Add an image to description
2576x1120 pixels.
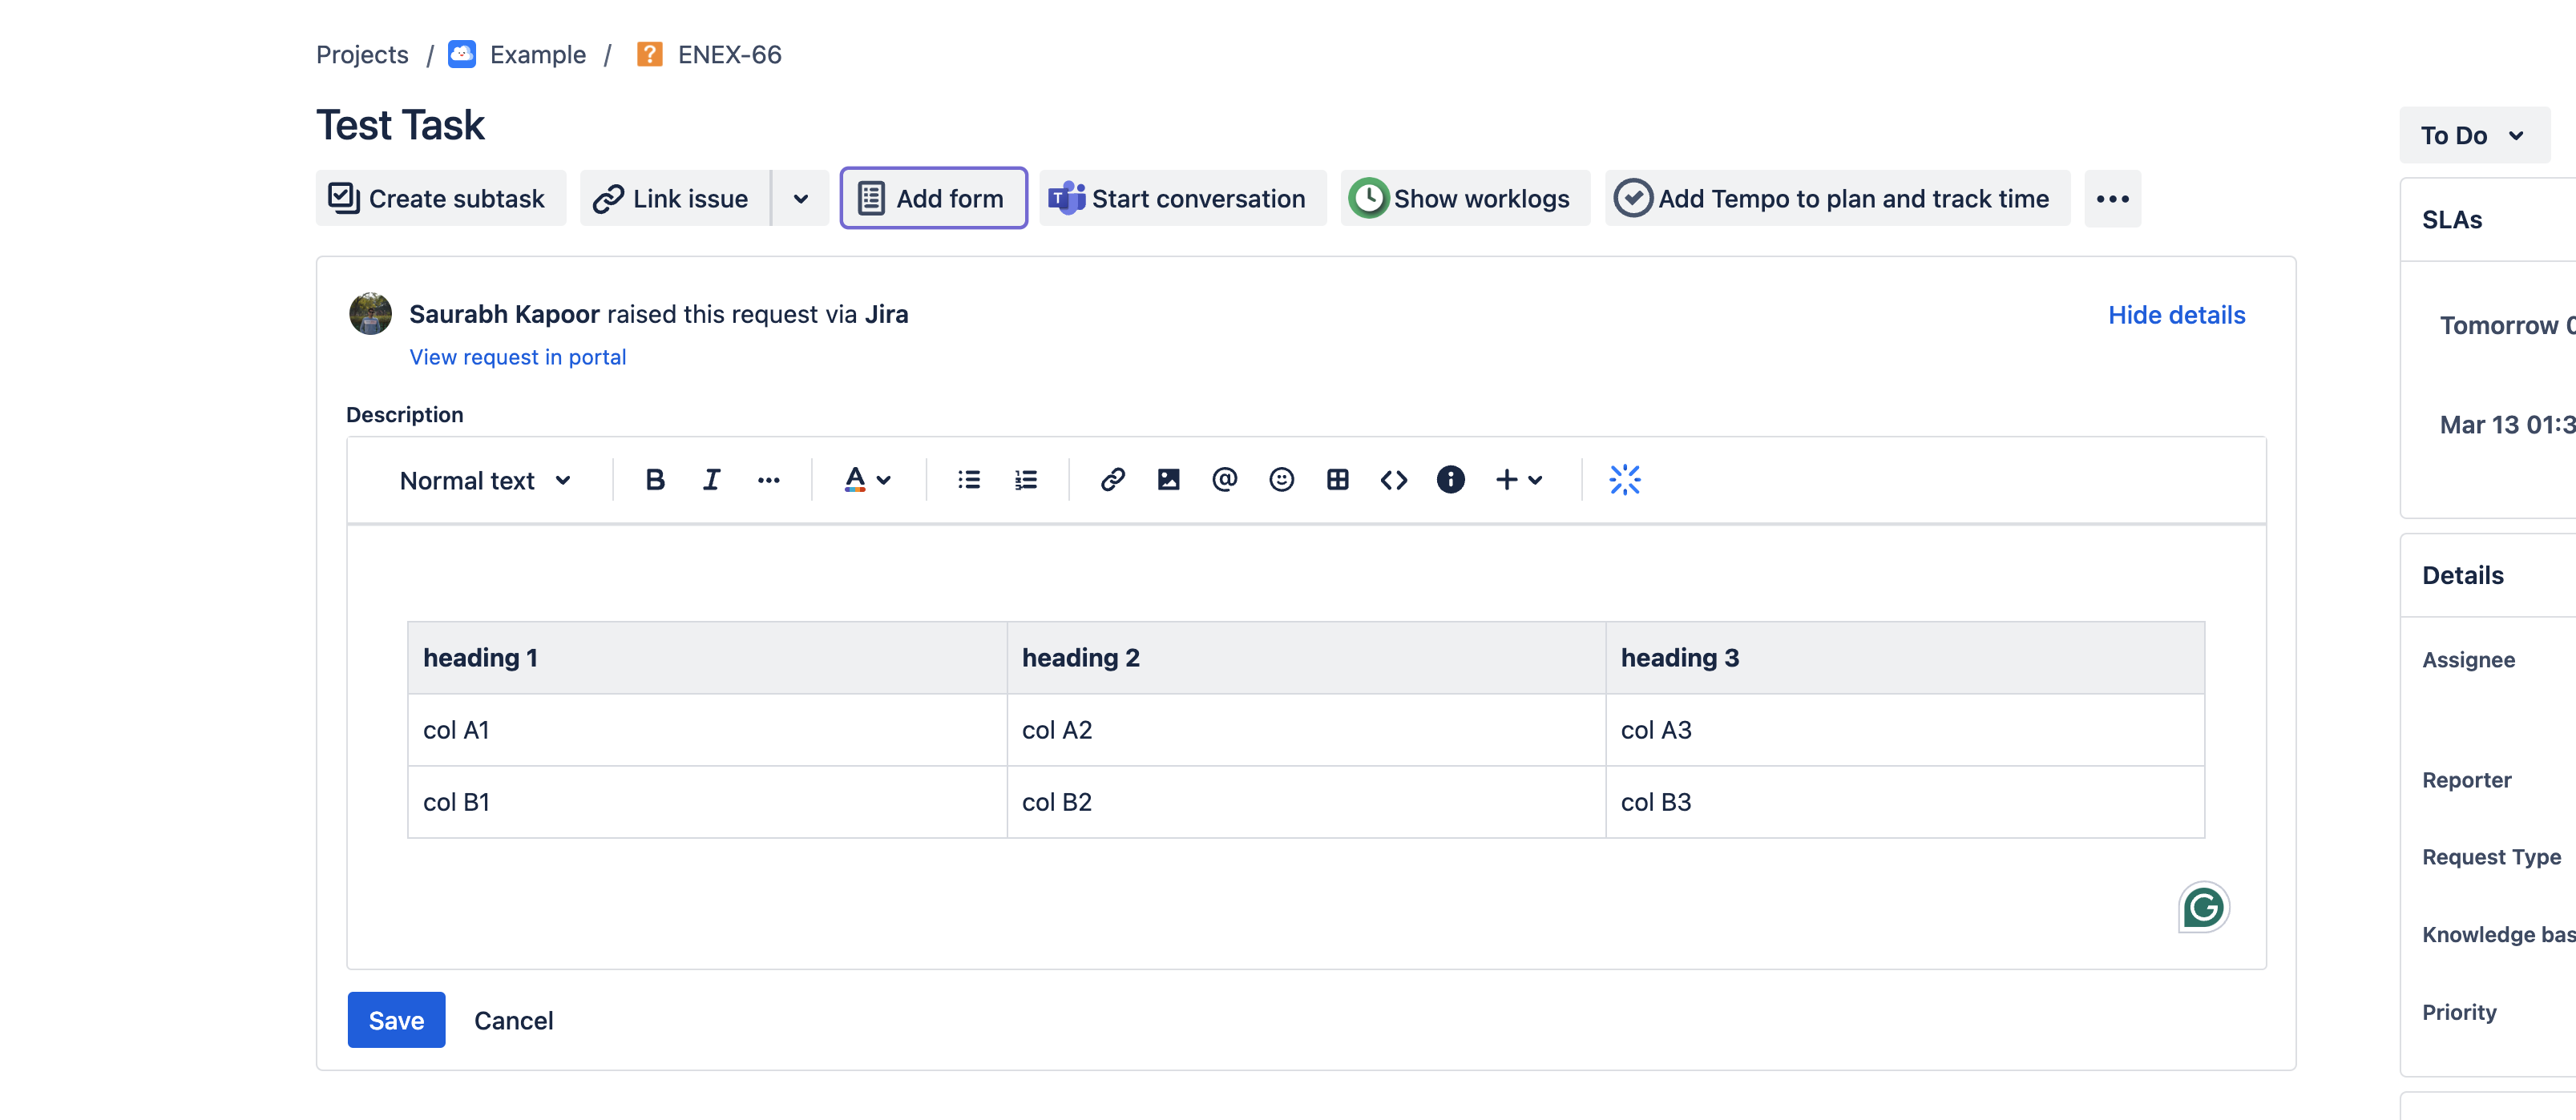point(1168,480)
